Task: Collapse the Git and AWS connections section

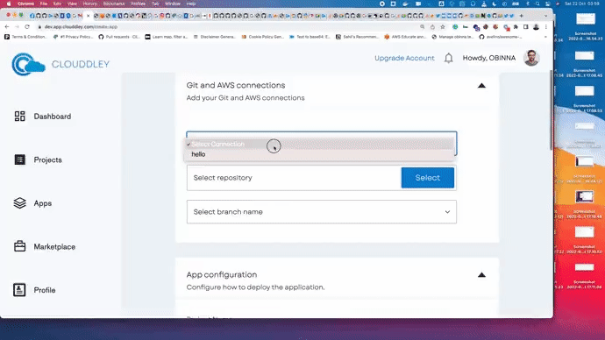Action: (481, 86)
